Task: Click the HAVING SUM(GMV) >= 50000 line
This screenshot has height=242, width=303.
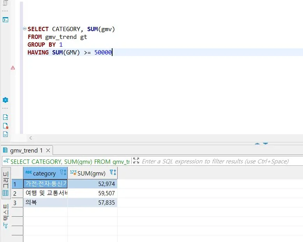Action: click(70, 52)
